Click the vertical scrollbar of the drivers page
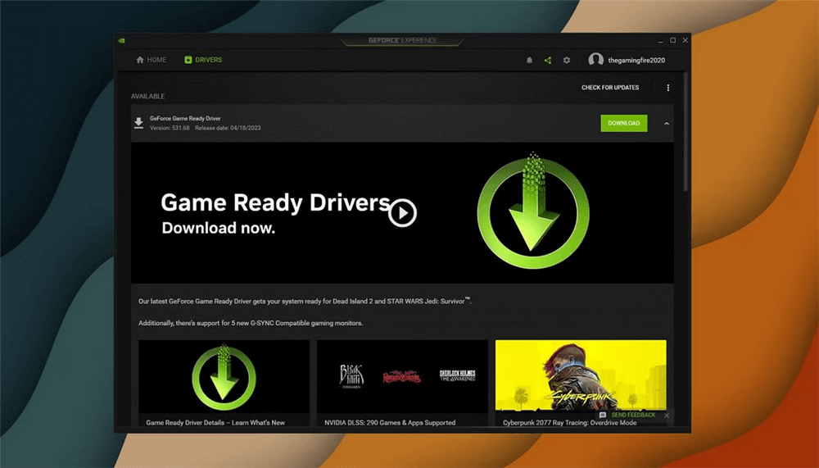The image size is (819, 468). [686, 131]
